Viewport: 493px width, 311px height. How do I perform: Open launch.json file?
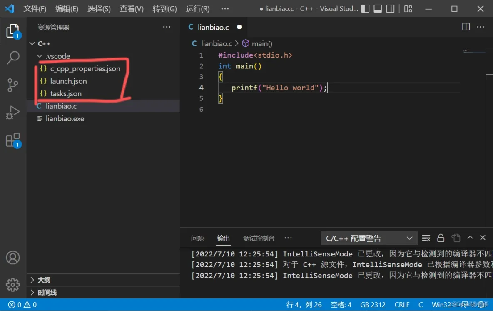tap(68, 81)
